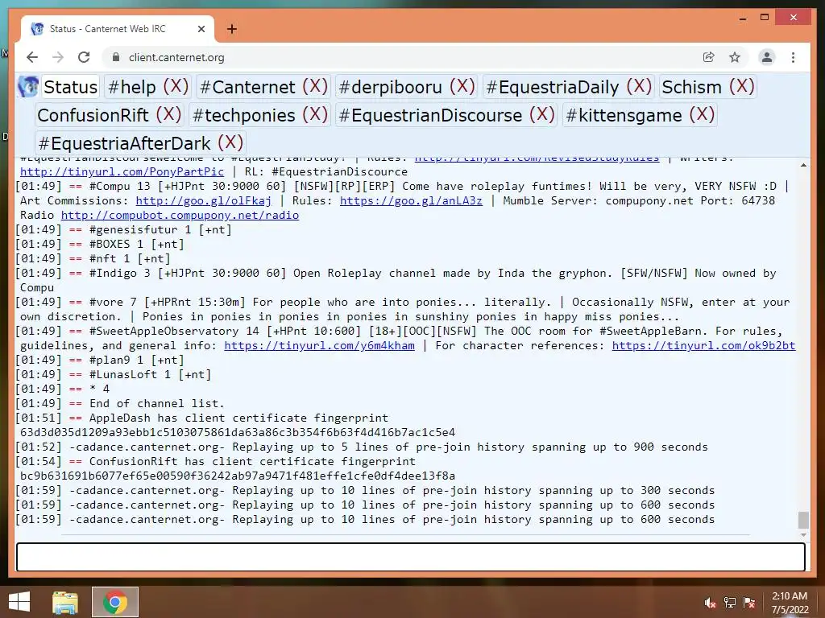Screen dimensions: 825x618
Task: Click the network tray icon
Action: [x=730, y=603]
